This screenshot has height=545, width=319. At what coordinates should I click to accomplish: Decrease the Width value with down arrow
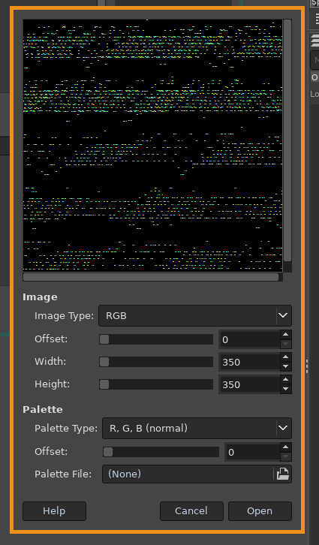pos(286,366)
